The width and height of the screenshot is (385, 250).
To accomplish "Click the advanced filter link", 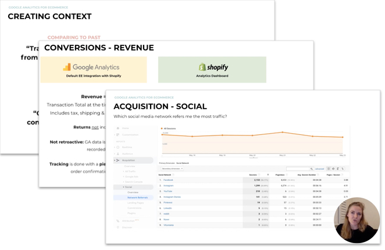I will (x=319, y=169).
